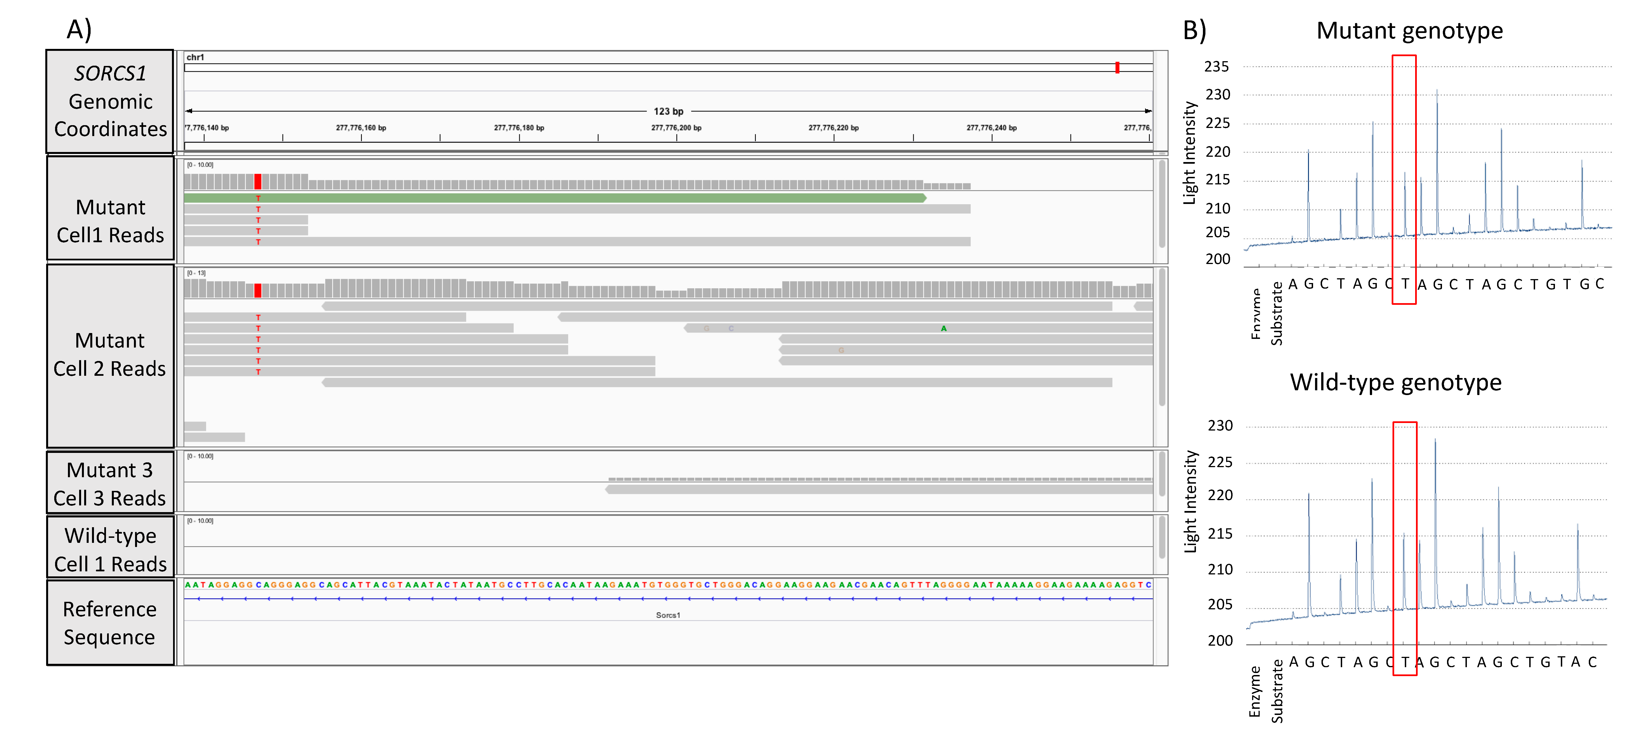Click the '123 bp' span label
This screenshot has height=744, width=1638.
click(668, 111)
